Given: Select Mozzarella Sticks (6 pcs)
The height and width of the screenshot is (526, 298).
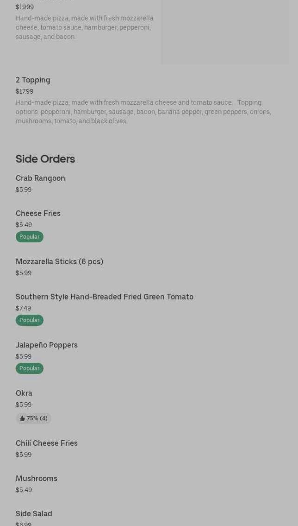Looking at the screenshot, I should click(x=59, y=262).
